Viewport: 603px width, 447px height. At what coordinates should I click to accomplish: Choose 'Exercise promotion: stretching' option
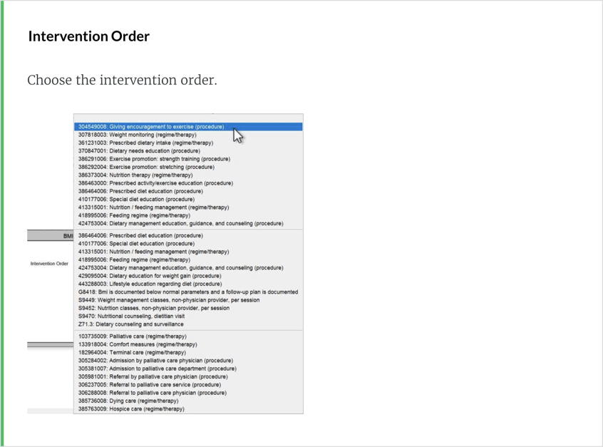(x=146, y=167)
